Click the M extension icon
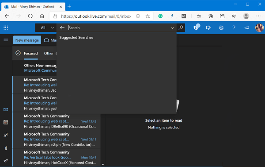 click(184, 16)
